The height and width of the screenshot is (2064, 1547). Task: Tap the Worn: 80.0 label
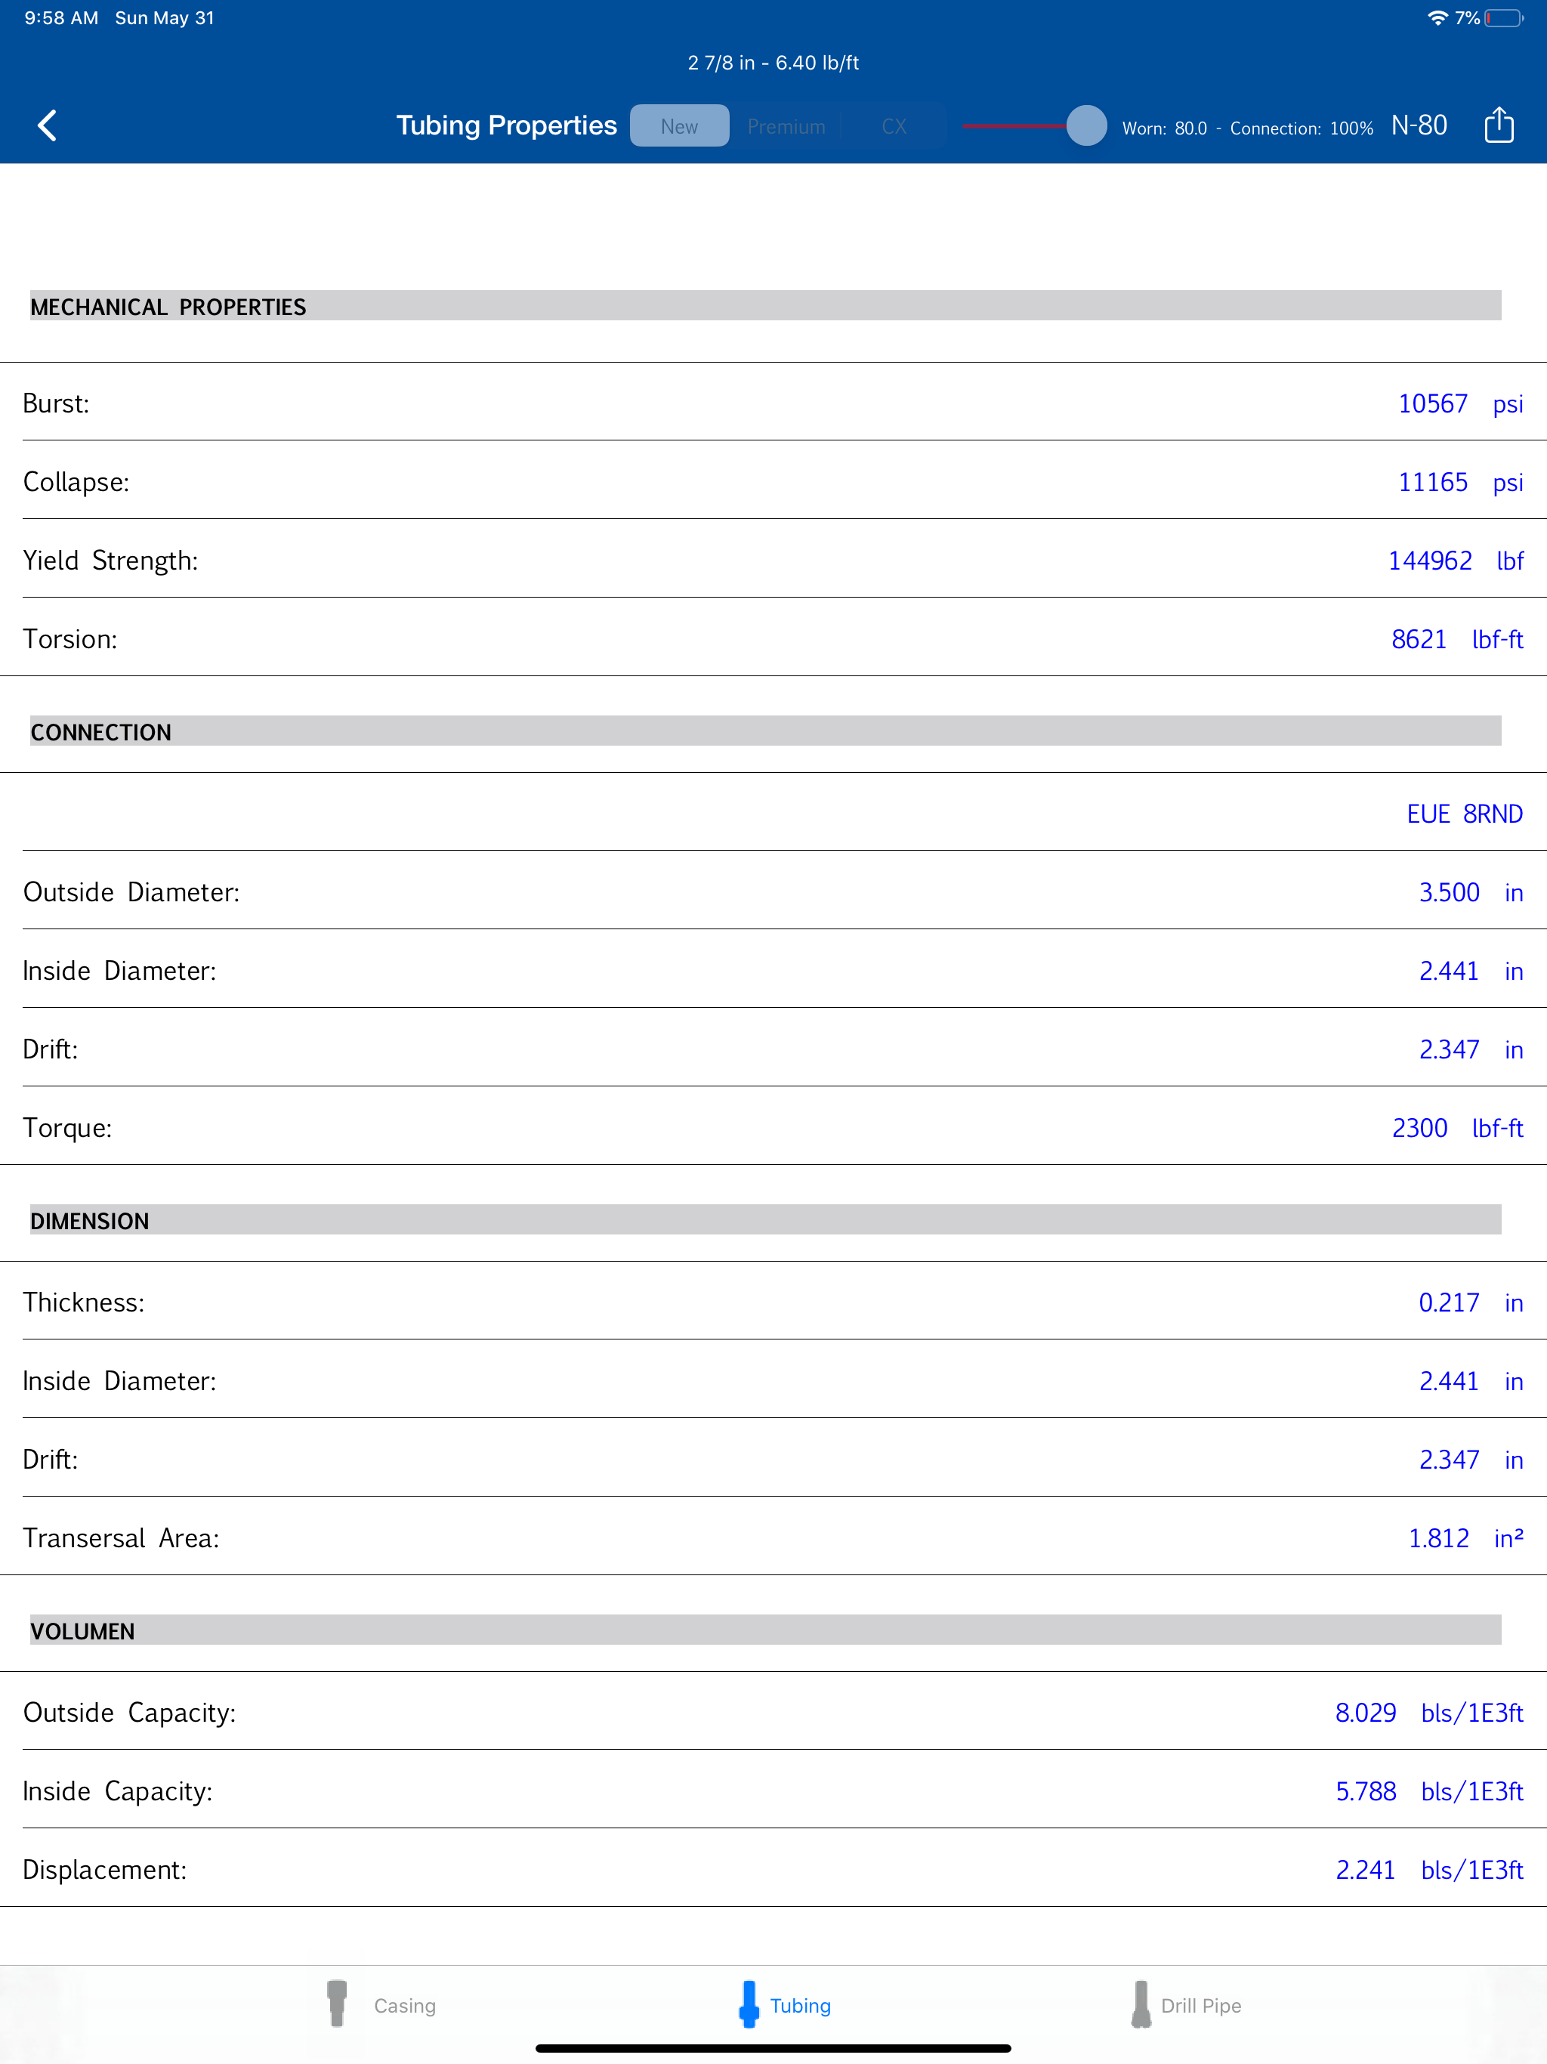pos(1163,128)
